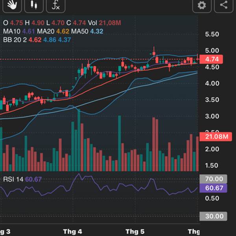Select the MA50 4.32 indicator value
Viewport: 236px width, 236px height.
(x=87, y=31)
